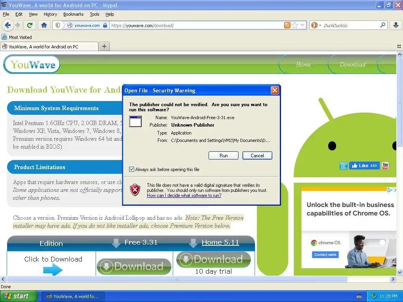Subscribe using the RSS feed icon
This screenshot has width=403, height=302.
point(287,25)
